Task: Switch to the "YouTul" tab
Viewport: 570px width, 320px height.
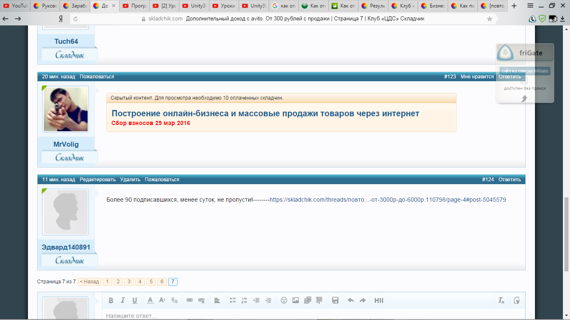Action: [x=15, y=6]
